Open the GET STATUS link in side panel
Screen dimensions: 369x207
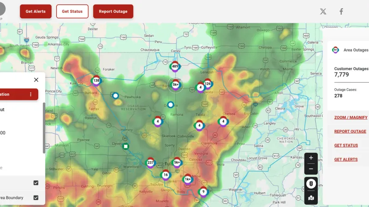(x=346, y=145)
